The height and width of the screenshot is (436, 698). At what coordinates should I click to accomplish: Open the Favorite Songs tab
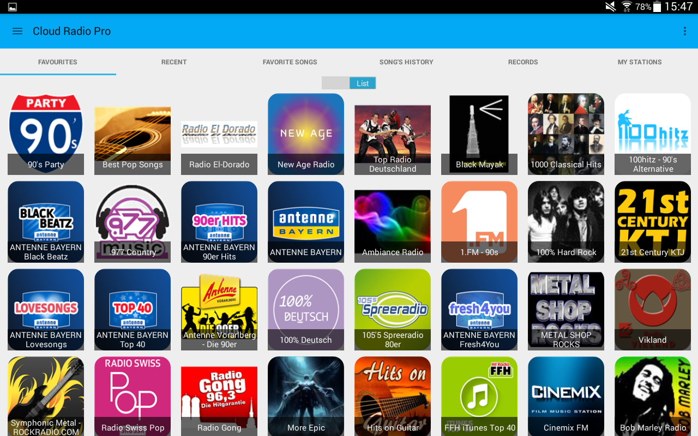[290, 62]
